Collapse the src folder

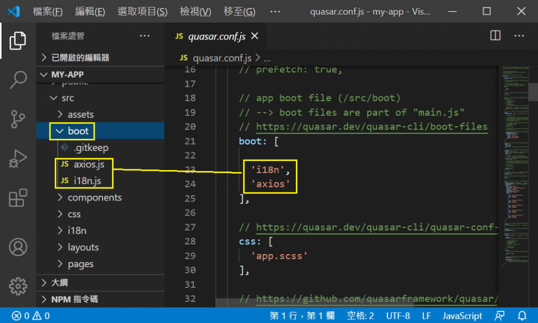(100, 98)
